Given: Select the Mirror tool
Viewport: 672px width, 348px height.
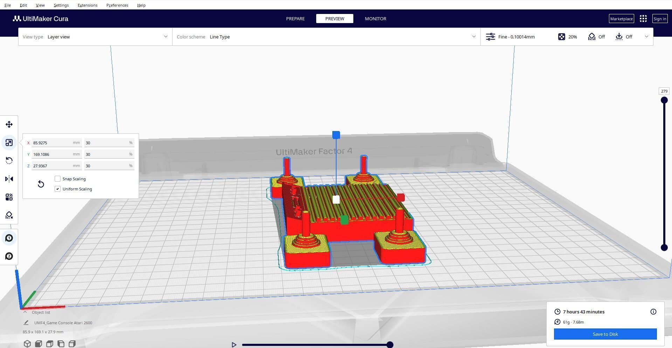Looking at the screenshot, I should (x=9, y=179).
